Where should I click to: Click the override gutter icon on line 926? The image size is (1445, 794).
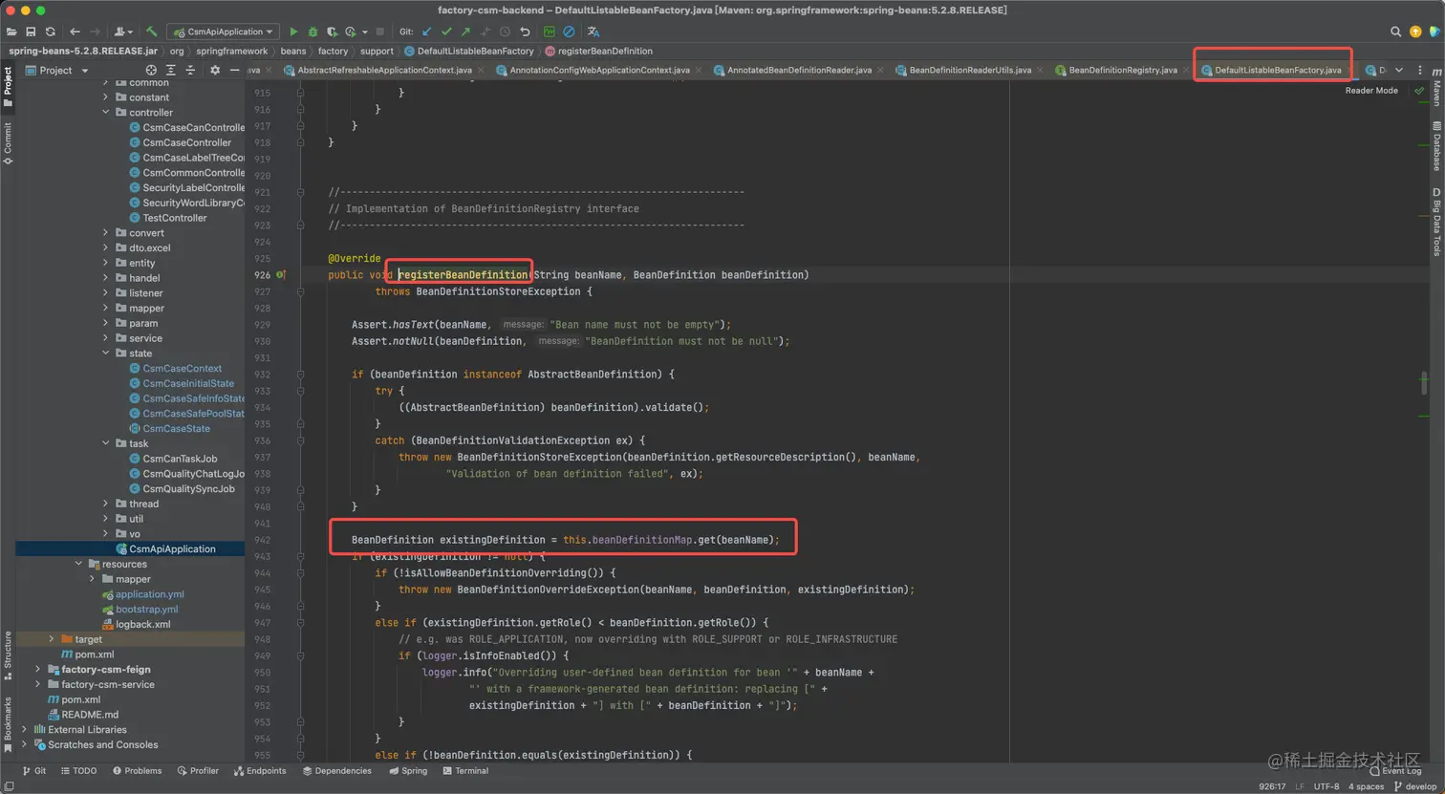[281, 274]
